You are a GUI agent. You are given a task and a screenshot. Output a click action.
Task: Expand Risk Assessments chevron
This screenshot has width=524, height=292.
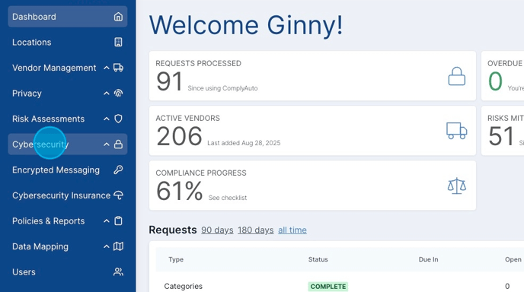pyautogui.click(x=107, y=119)
